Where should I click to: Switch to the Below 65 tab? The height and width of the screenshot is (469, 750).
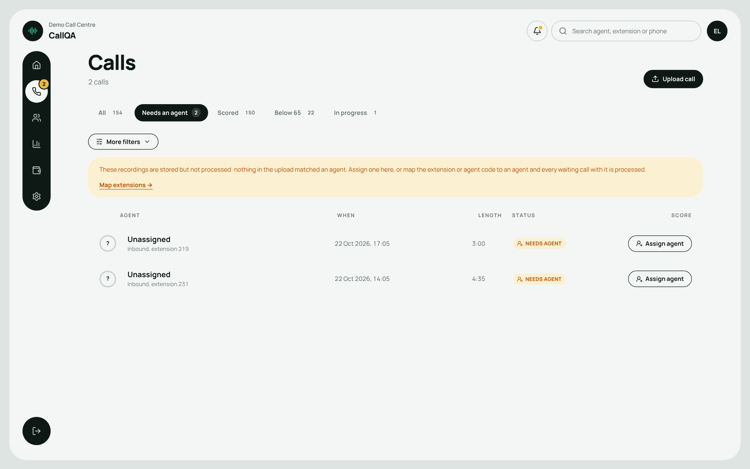pyautogui.click(x=294, y=113)
